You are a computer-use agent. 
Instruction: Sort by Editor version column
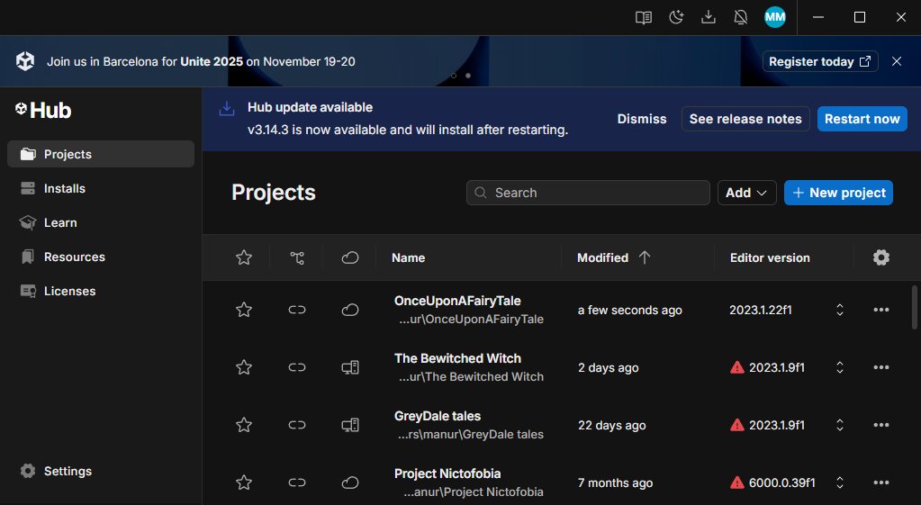[x=770, y=257]
